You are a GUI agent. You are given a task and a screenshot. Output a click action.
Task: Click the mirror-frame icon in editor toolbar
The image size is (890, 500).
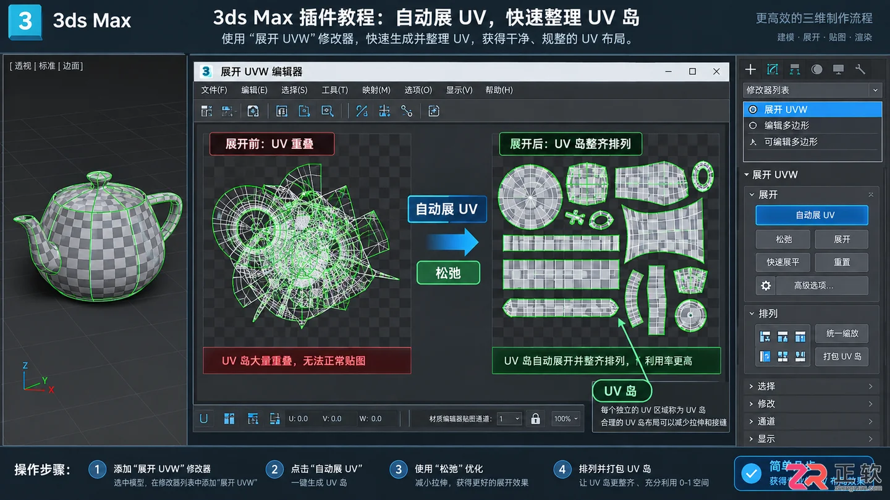pos(282,111)
